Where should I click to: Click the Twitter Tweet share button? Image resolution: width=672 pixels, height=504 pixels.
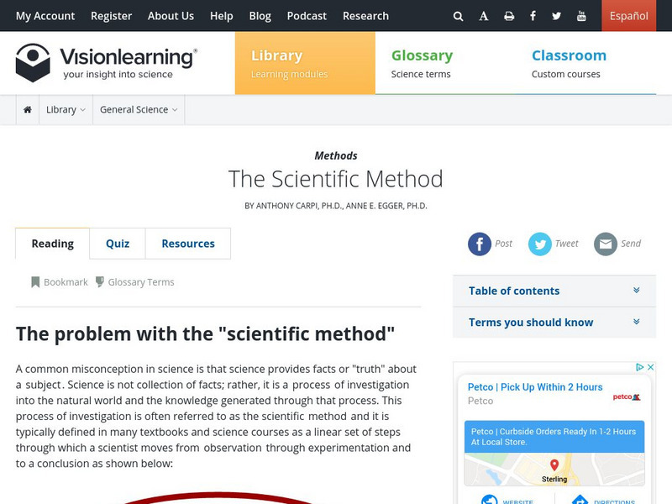[x=540, y=244]
